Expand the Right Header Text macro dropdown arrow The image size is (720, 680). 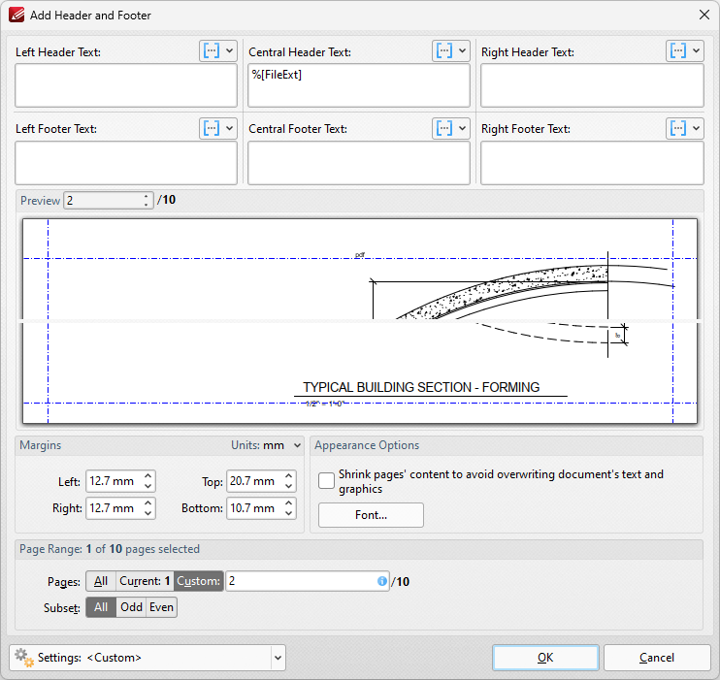click(x=696, y=51)
